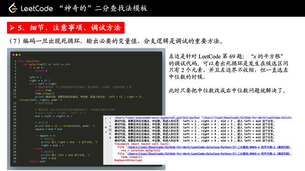Click the 'time.sleep(1)' line in the traceback
The width and height of the screenshot is (305, 171).
[131, 157]
